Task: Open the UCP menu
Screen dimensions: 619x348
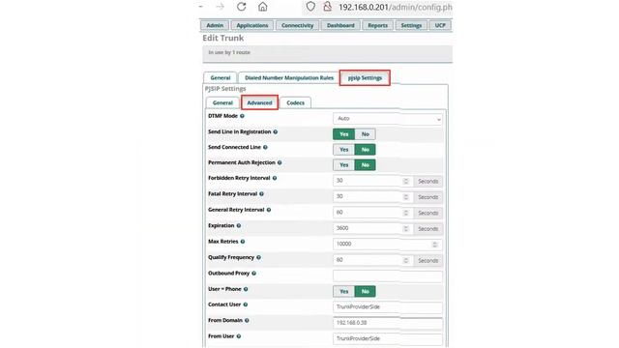Action: pyautogui.click(x=440, y=25)
